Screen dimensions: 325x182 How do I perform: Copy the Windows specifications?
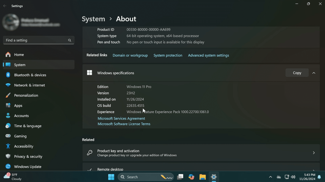pos(297,73)
